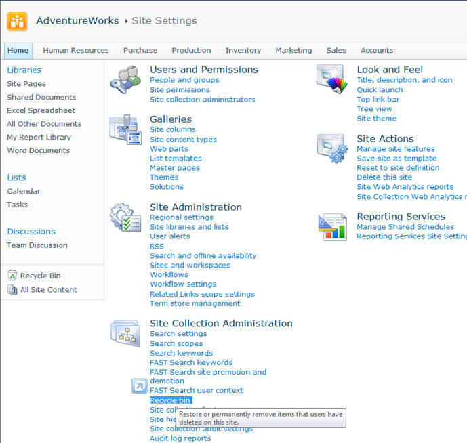Open Search and offline availability
The height and width of the screenshot is (443, 467).
203,256
